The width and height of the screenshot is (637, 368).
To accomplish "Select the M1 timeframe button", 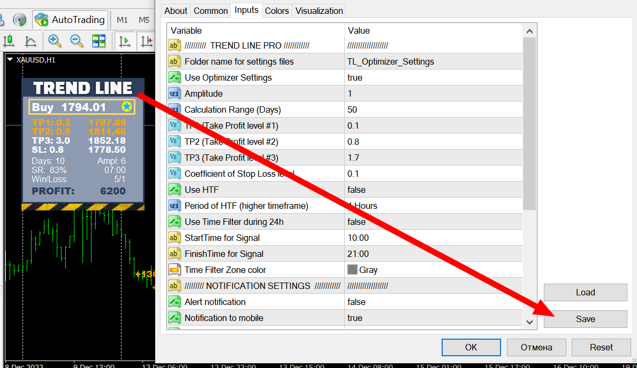I will coord(122,20).
